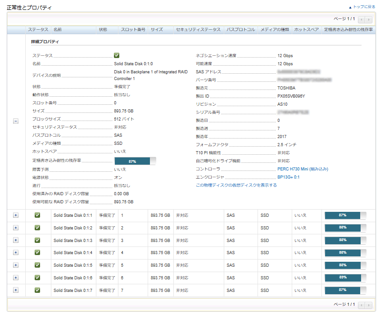Go to previous page at top pager
380x318 pixels.
(x=362, y=20)
